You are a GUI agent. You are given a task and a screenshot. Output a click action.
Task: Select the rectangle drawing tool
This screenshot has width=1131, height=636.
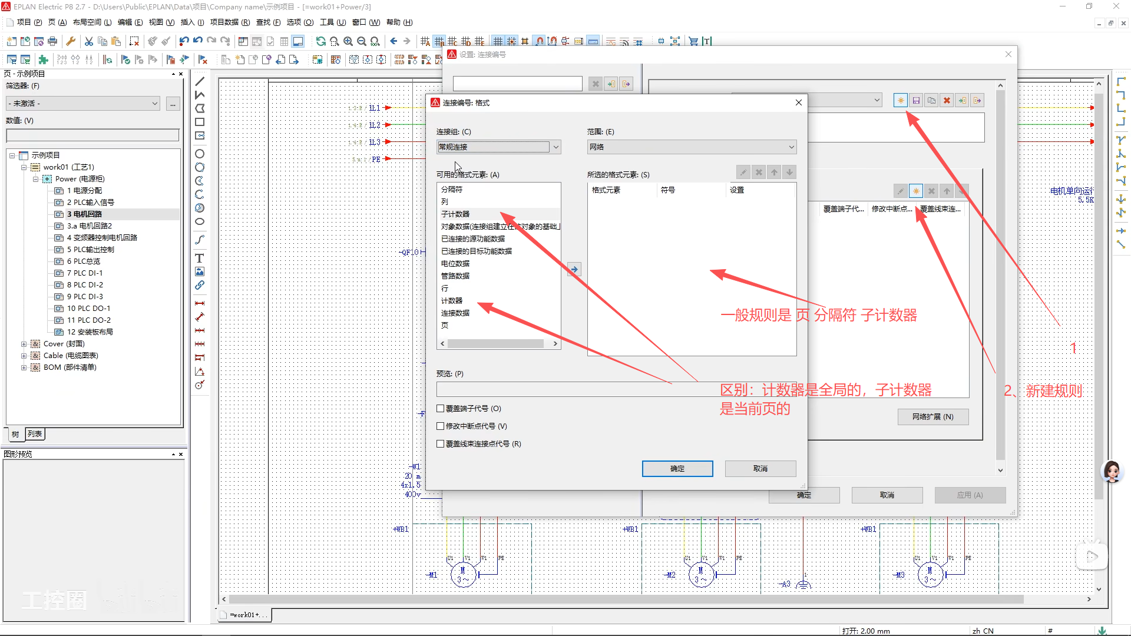[200, 122]
